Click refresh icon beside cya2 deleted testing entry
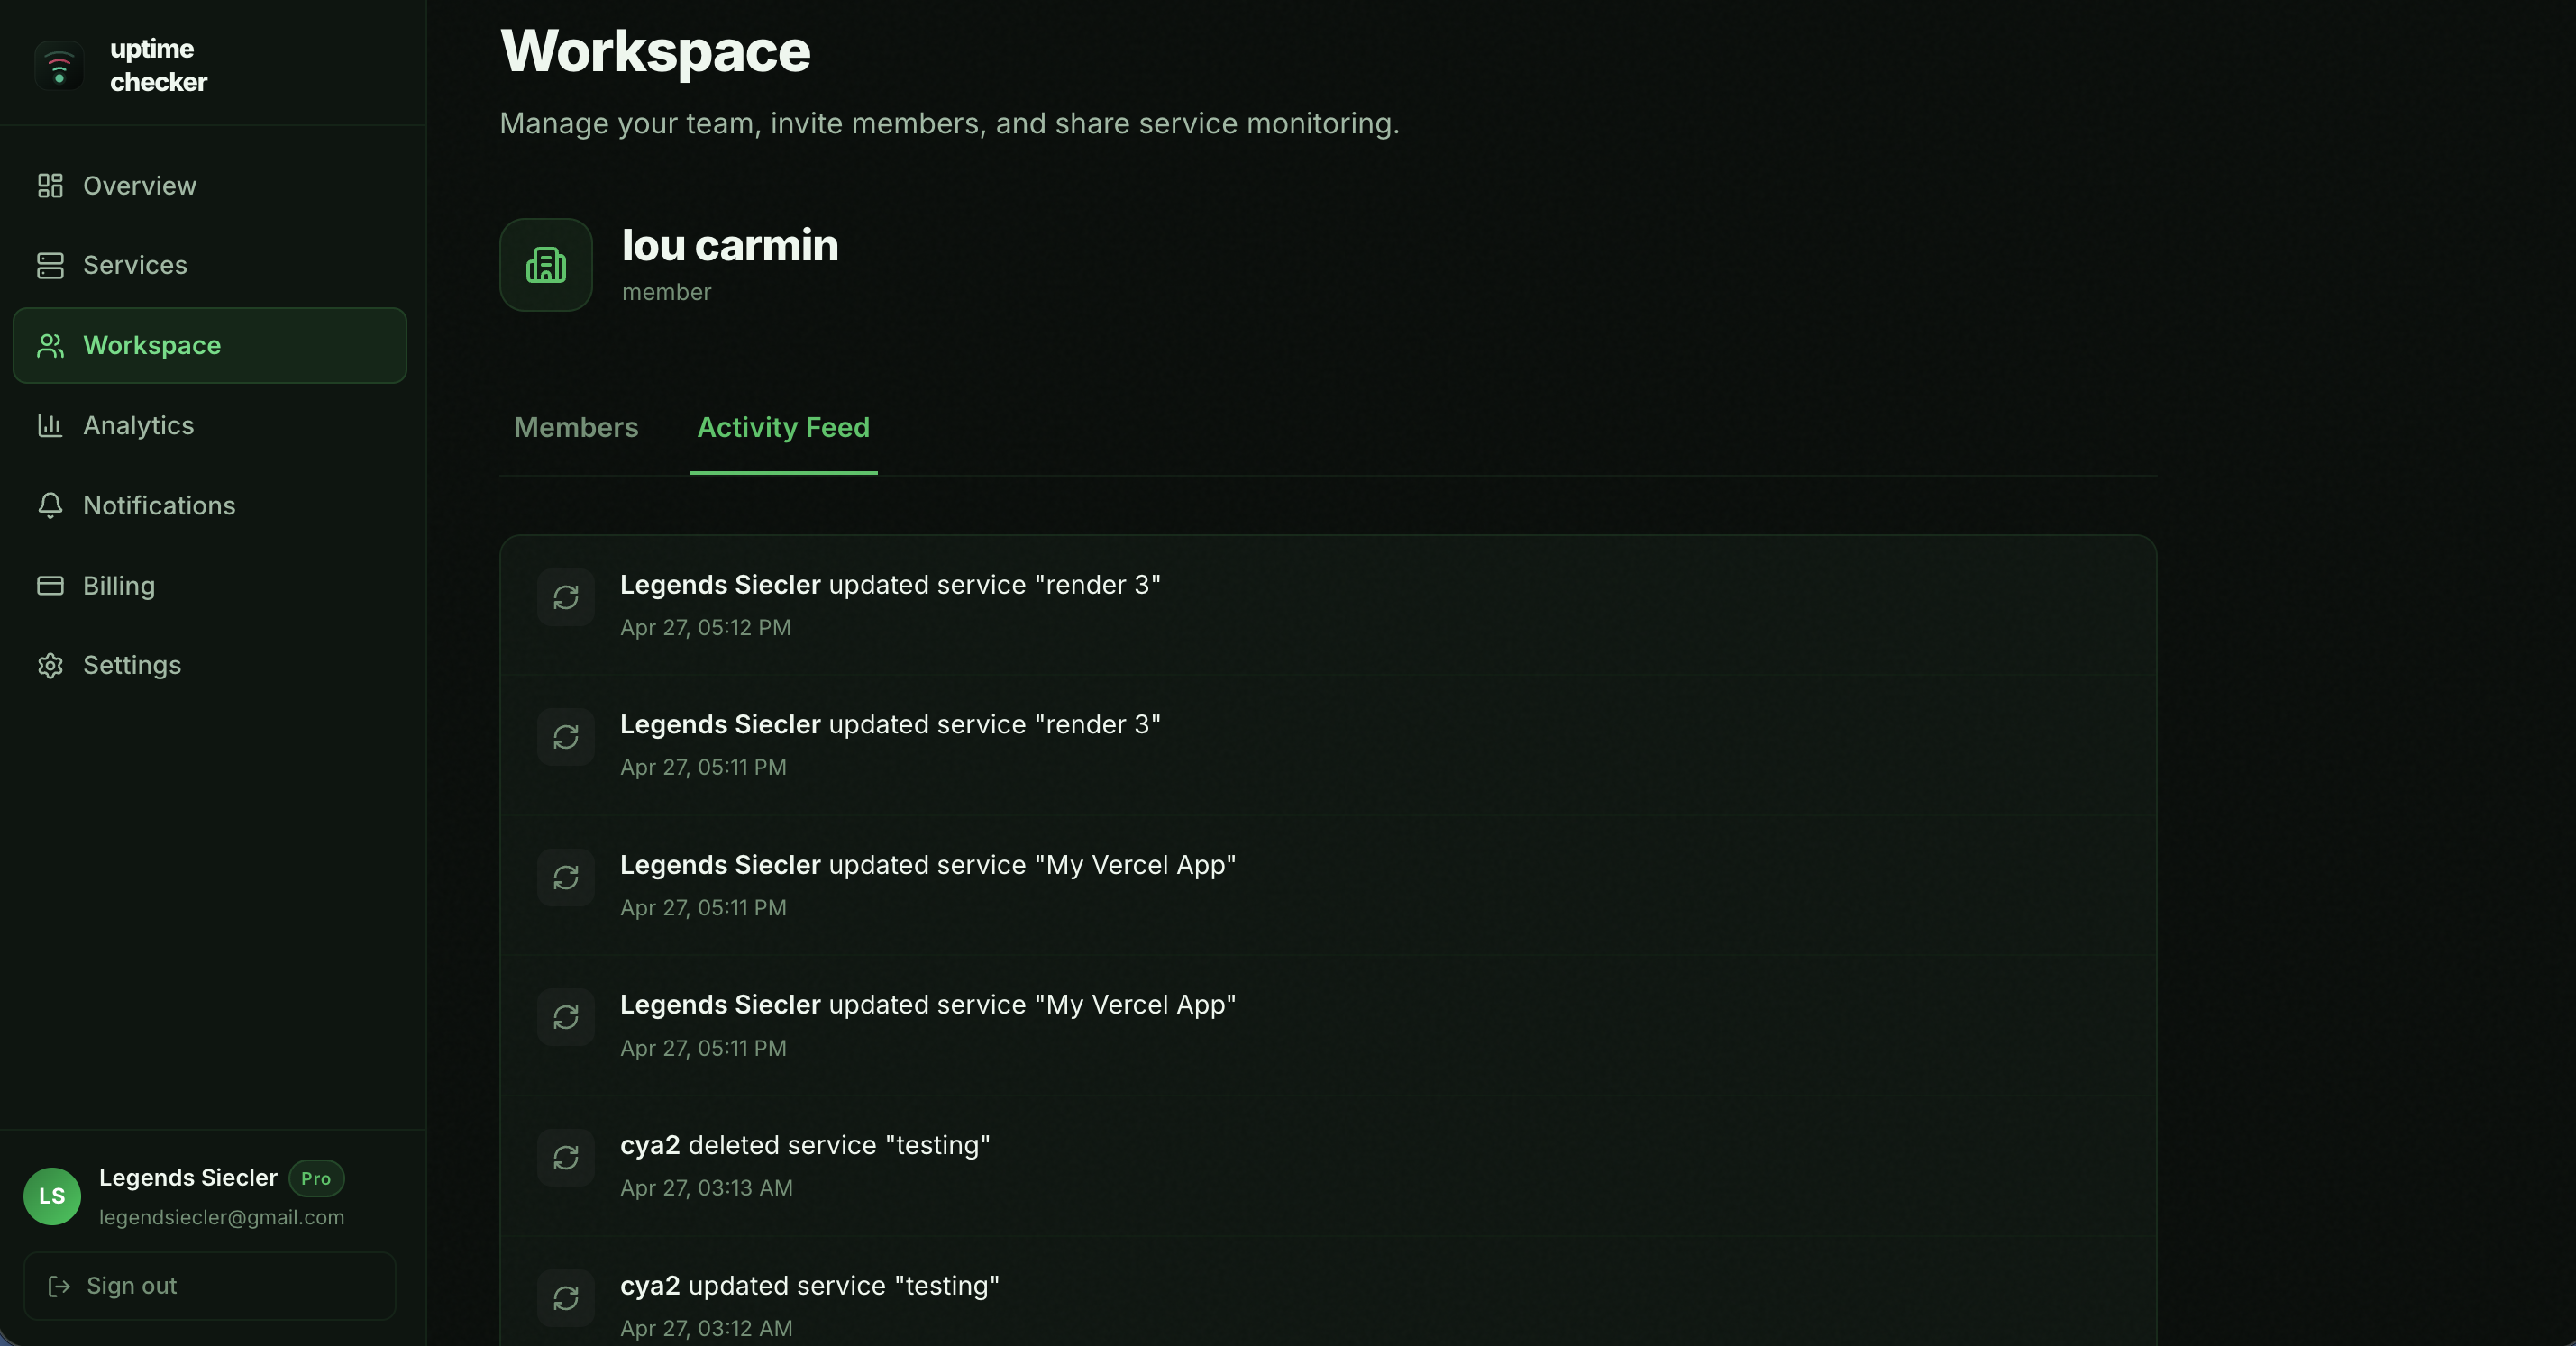The height and width of the screenshot is (1346, 2576). [x=566, y=1158]
